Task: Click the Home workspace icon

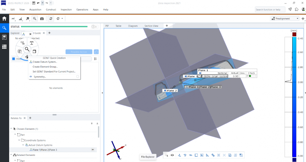Action: click(4, 19)
